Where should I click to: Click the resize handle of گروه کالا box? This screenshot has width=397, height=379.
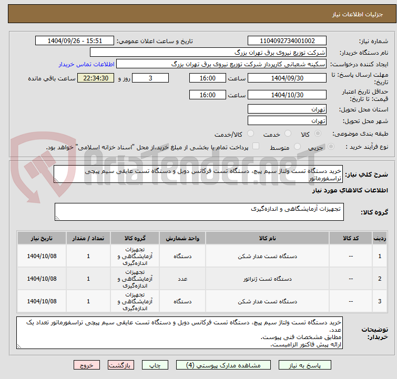coord(57,218)
